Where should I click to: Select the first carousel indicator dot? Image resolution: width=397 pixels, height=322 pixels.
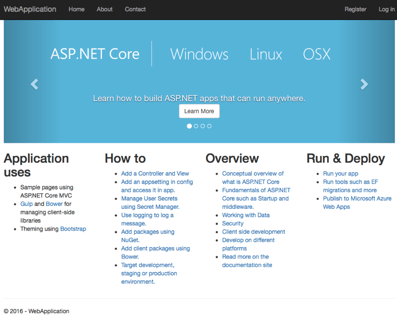(x=189, y=126)
